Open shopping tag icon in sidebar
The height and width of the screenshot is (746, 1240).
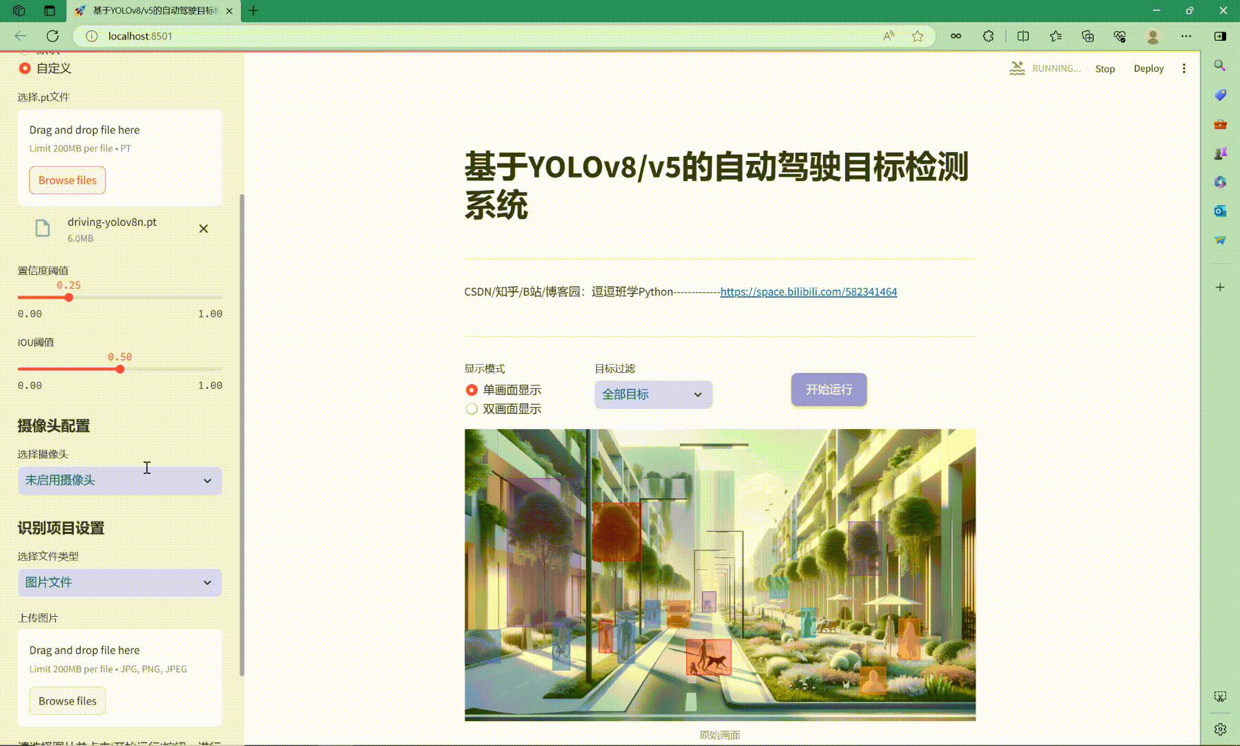click(1220, 95)
